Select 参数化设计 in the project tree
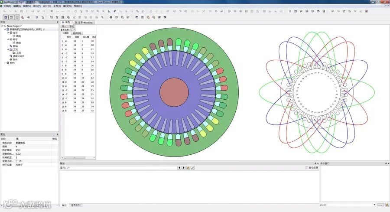390x212 pixels. click(19, 56)
